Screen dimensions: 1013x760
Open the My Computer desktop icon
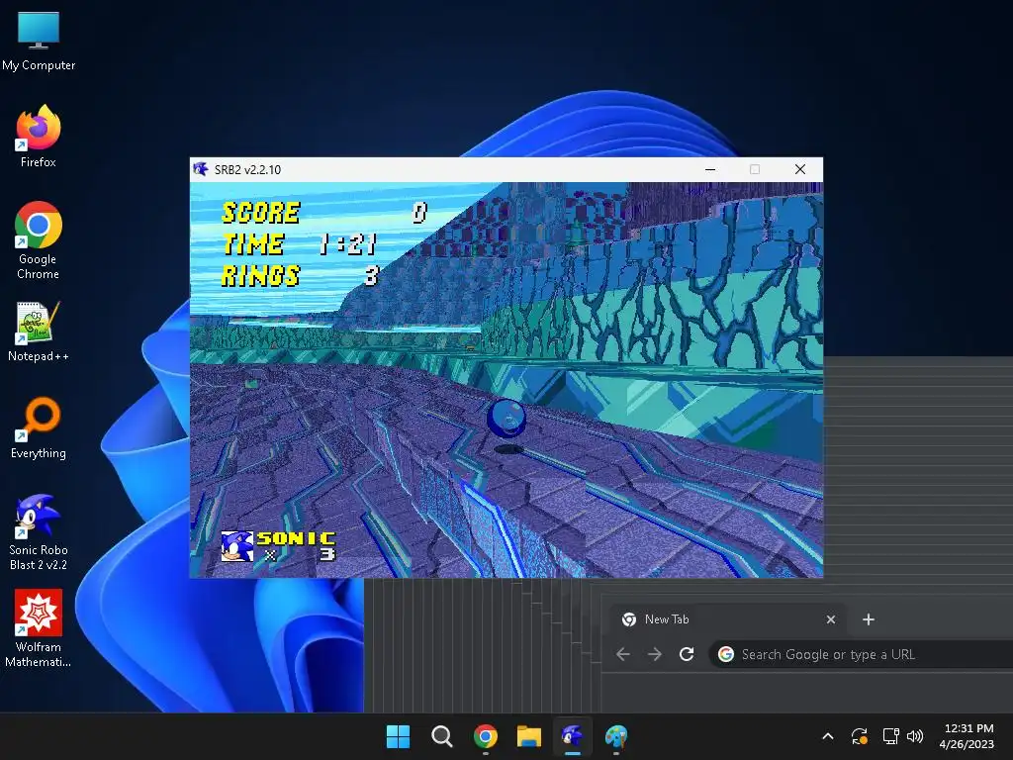click(x=39, y=41)
